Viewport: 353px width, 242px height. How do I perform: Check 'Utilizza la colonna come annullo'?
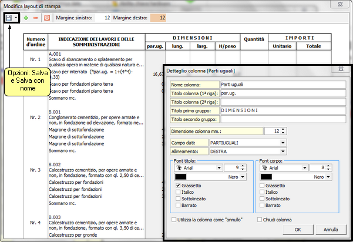coord(174,219)
